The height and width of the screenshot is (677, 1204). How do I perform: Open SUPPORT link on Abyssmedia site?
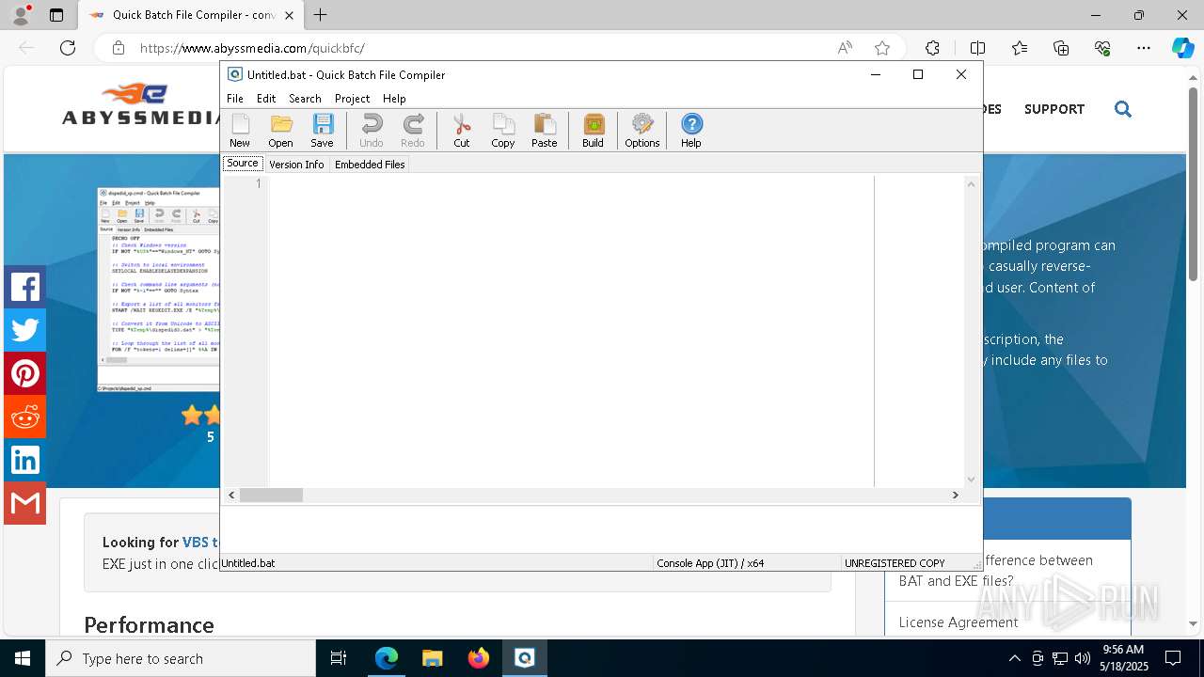(x=1054, y=109)
